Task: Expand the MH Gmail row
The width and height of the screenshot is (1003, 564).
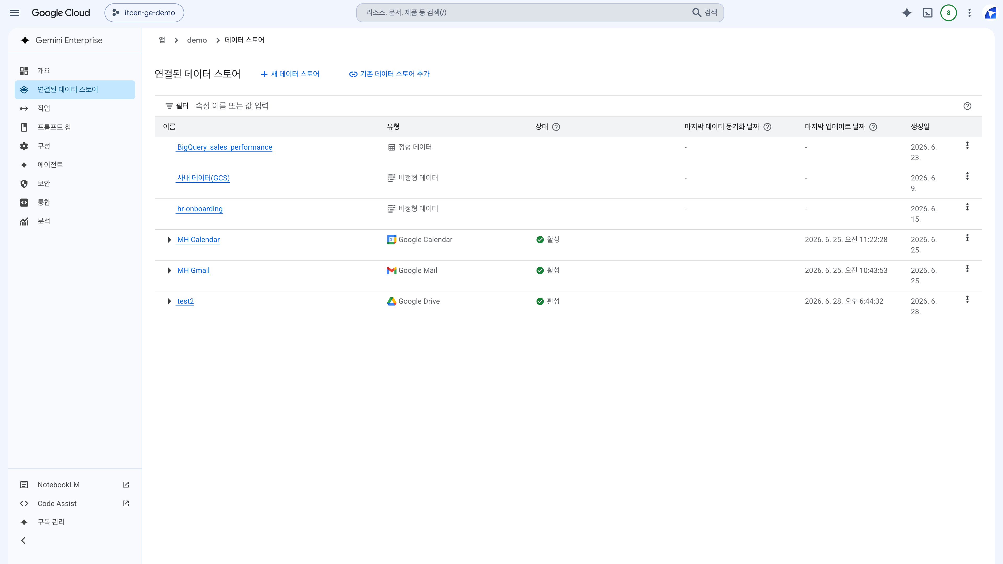Action: (169, 271)
